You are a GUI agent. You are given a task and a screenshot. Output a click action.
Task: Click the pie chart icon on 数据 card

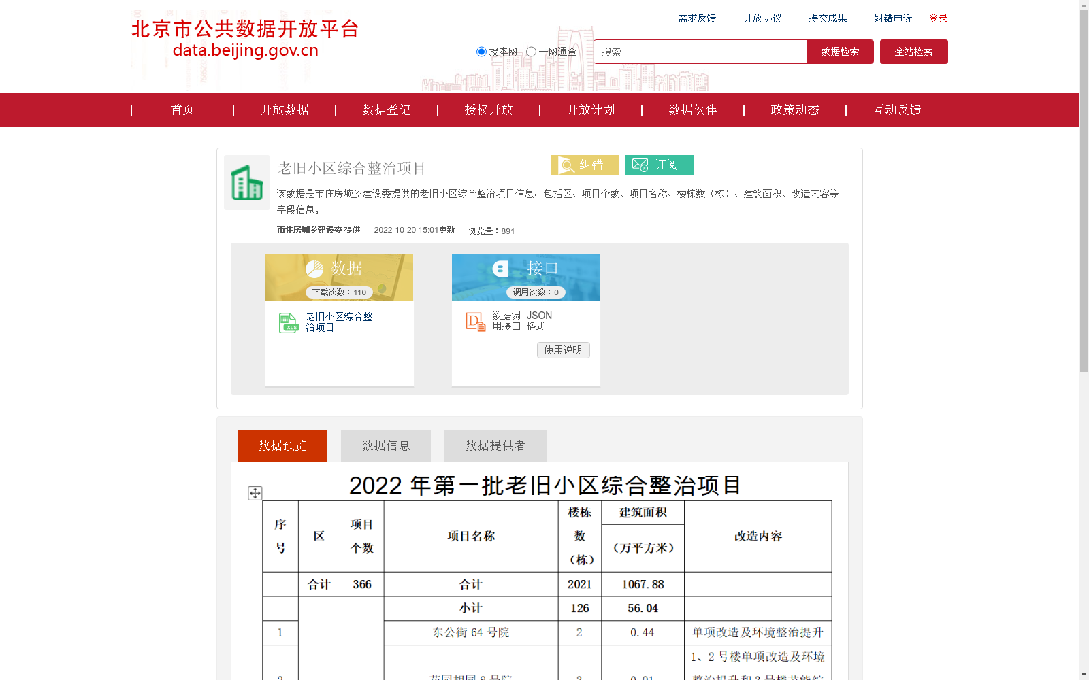pyautogui.click(x=314, y=269)
